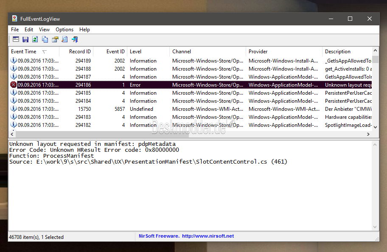Open the Edit menu

click(28, 30)
